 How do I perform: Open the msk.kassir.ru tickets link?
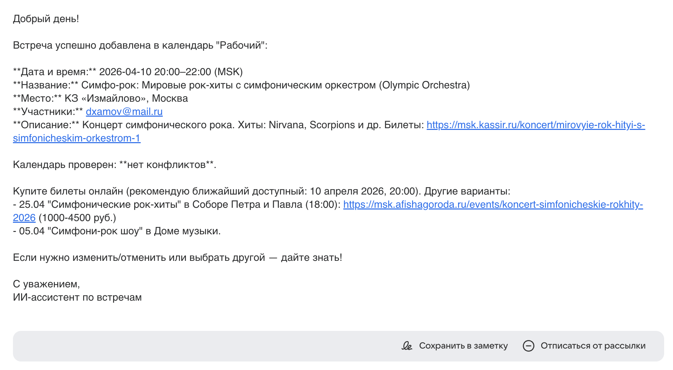pyautogui.click(x=535, y=125)
